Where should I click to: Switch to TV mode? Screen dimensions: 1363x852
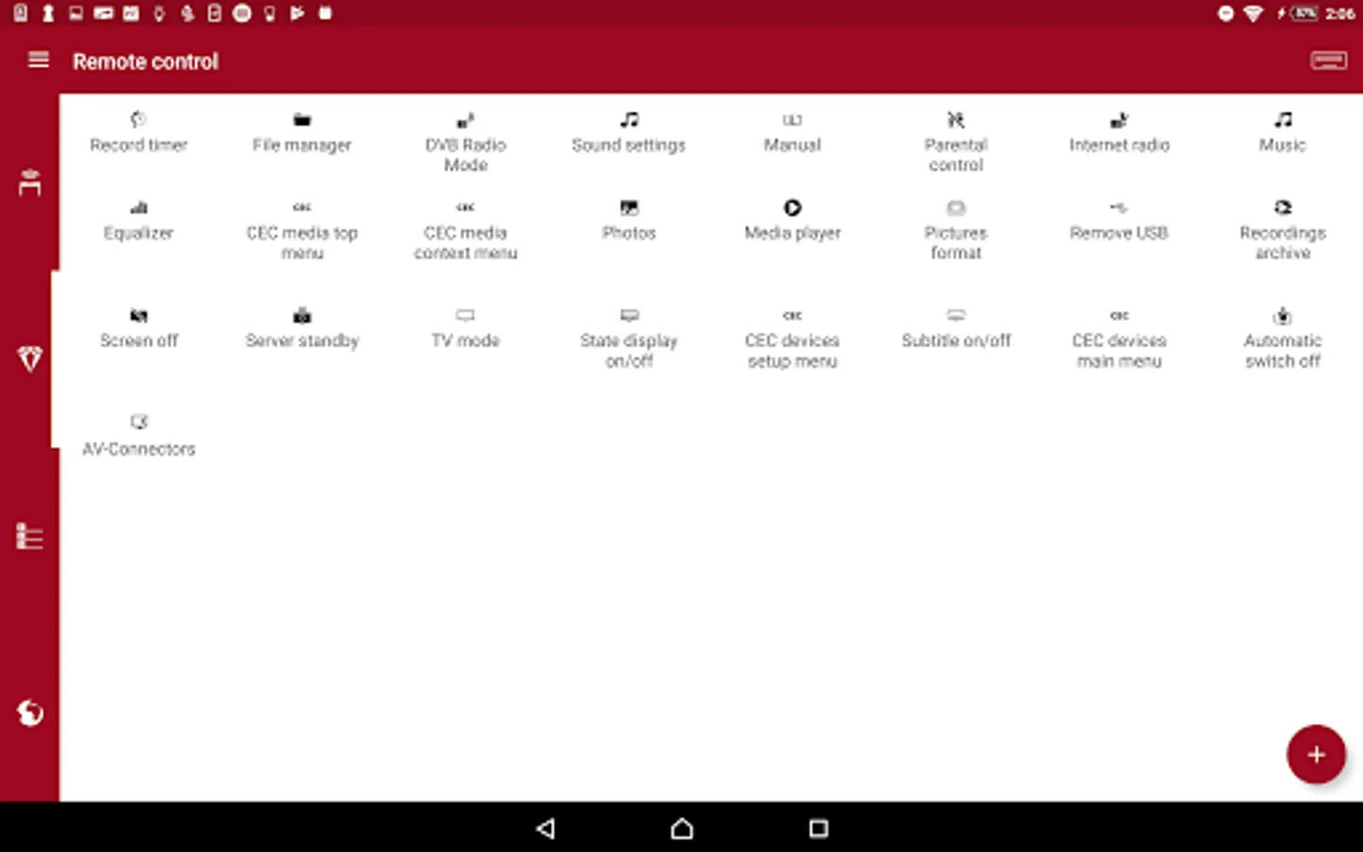tap(466, 328)
